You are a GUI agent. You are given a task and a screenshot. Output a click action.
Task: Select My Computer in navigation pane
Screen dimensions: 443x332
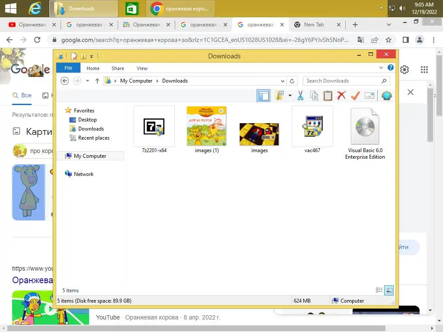(90, 156)
